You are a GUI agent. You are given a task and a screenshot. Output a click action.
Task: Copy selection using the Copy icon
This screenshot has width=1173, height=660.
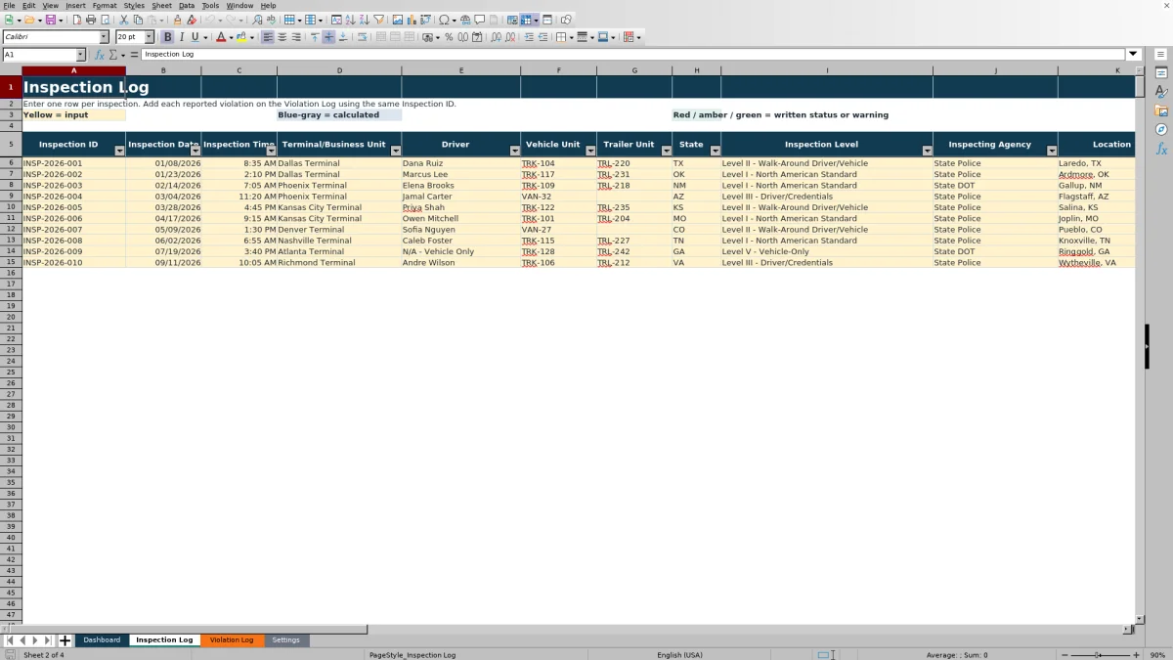click(x=138, y=20)
